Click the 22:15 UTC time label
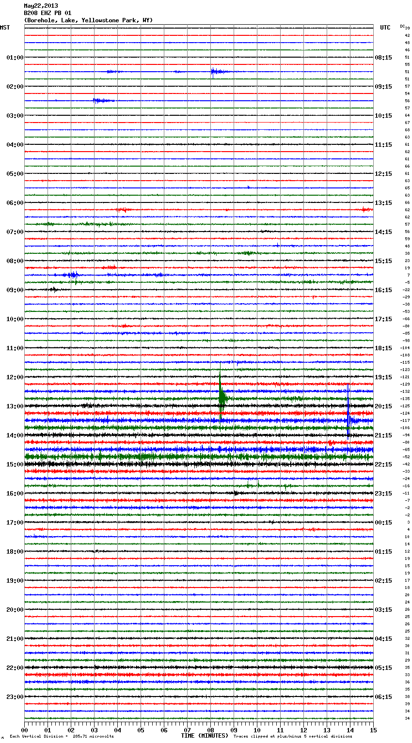The image size is (412, 743). click(x=383, y=464)
